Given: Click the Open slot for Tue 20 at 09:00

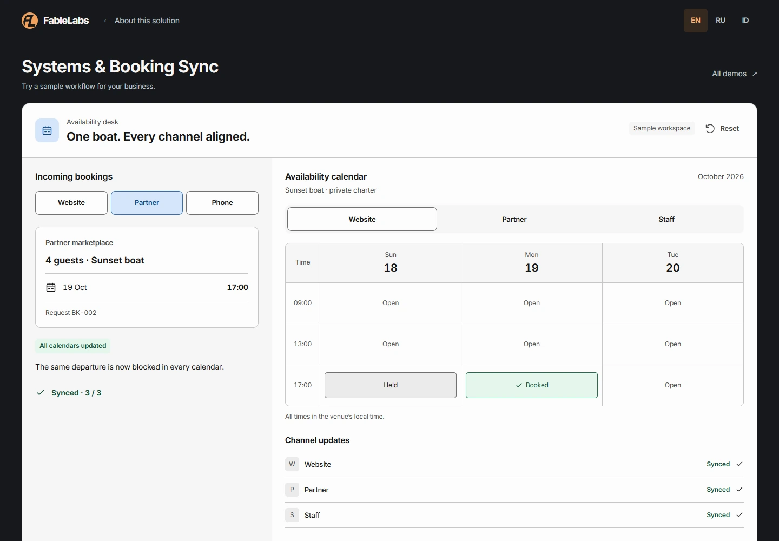Looking at the screenshot, I should click(673, 303).
